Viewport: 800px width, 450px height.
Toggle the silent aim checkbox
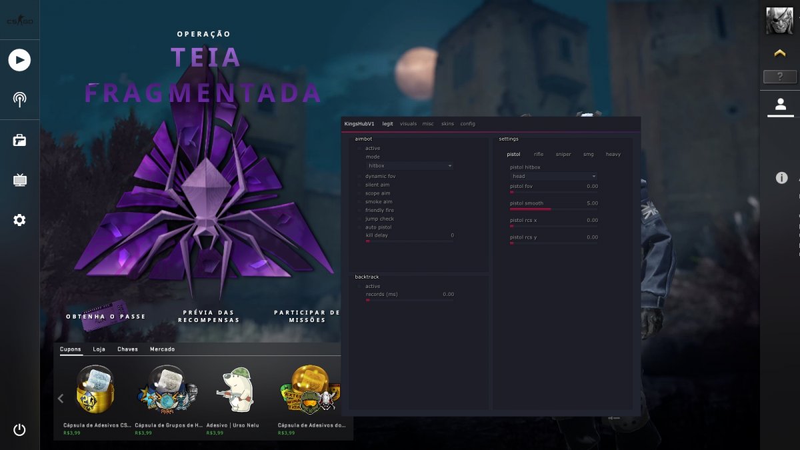(x=360, y=185)
